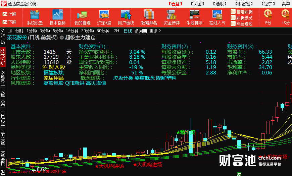Click the 通达信 app logo icon
The width and height of the screenshot is (292, 176).
tap(4, 4)
